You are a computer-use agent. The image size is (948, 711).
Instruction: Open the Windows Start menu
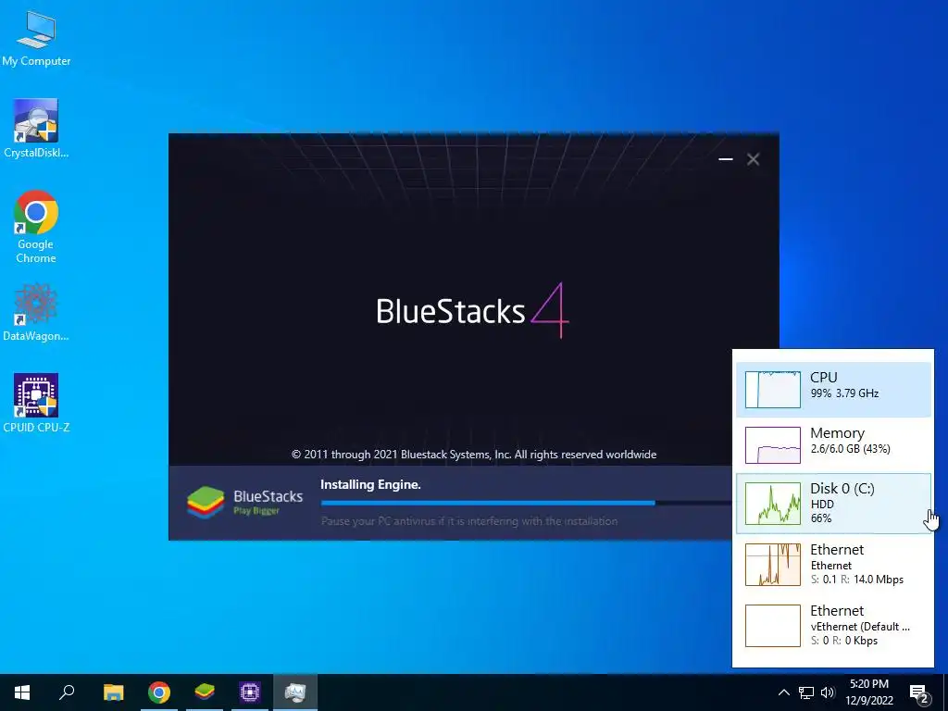[22, 692]
